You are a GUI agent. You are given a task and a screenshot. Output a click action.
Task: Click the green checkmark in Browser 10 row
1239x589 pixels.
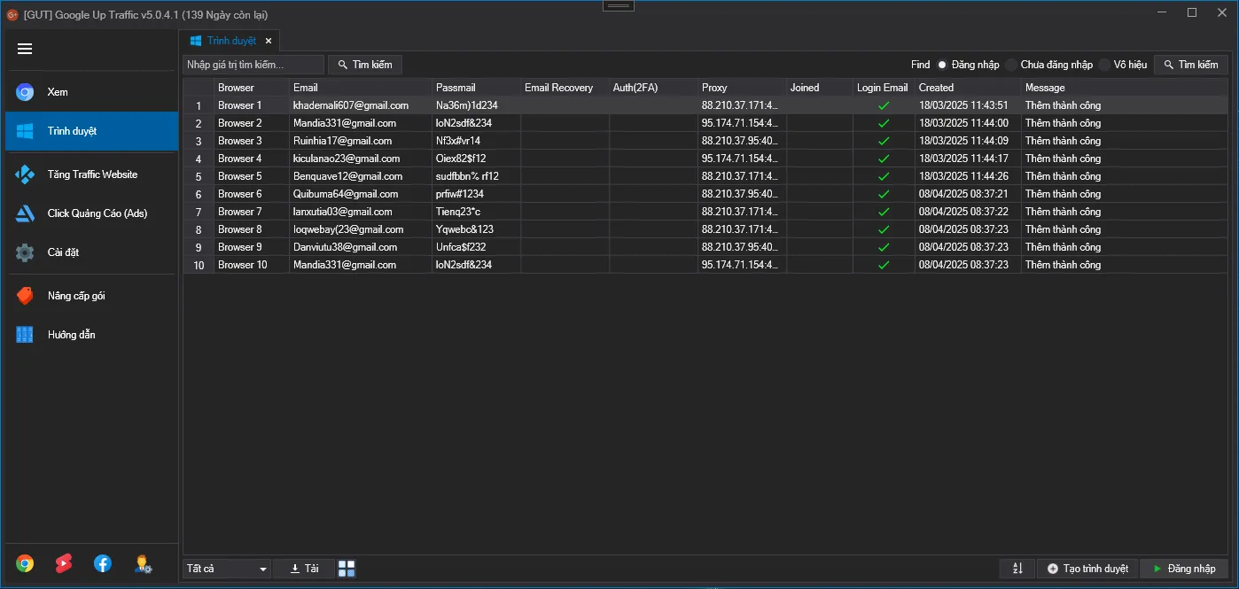tap(884, 265)
